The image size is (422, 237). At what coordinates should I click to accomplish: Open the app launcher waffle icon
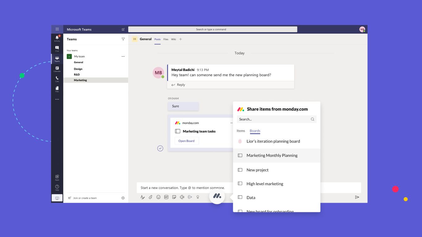pos(57,29)
